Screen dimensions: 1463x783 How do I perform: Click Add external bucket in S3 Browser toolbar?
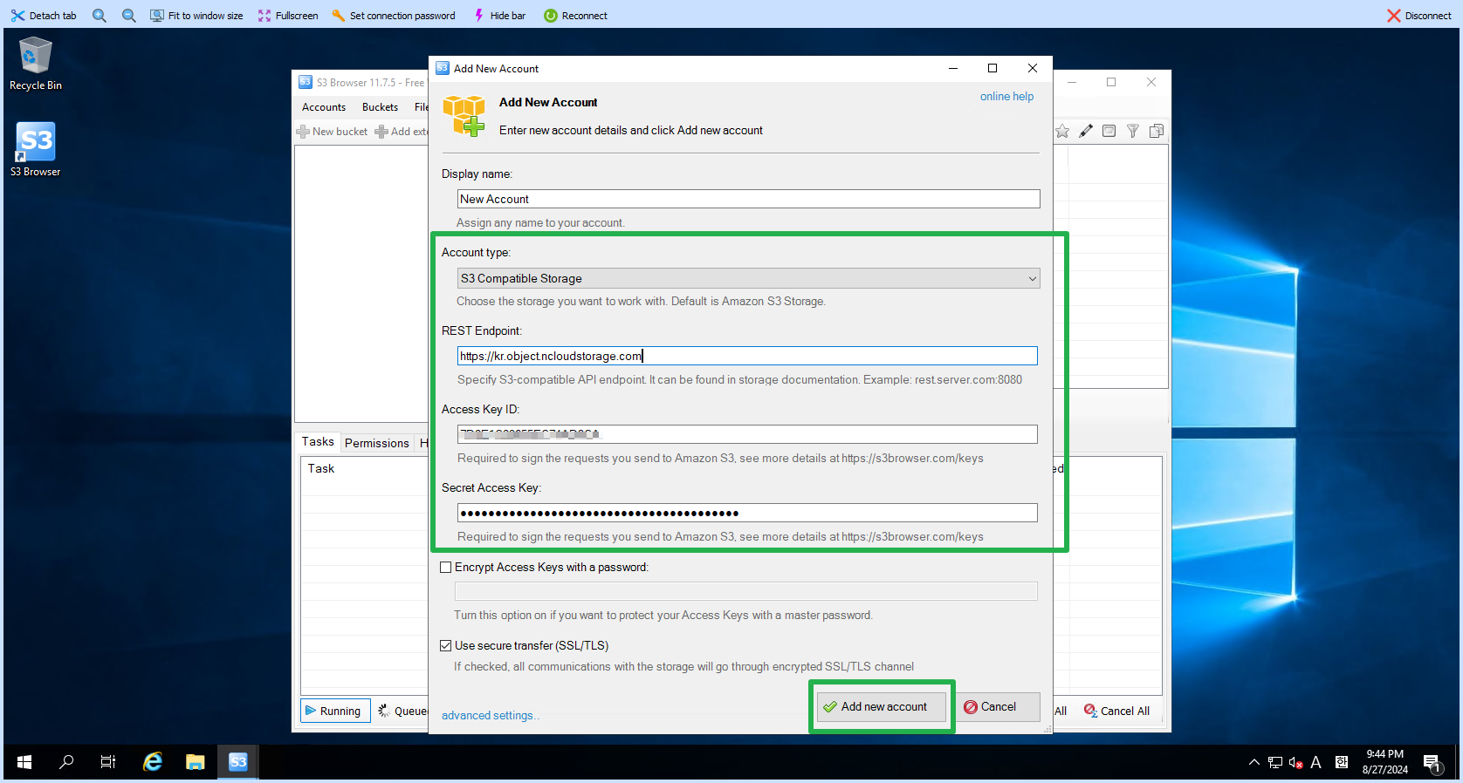point(402,132)
